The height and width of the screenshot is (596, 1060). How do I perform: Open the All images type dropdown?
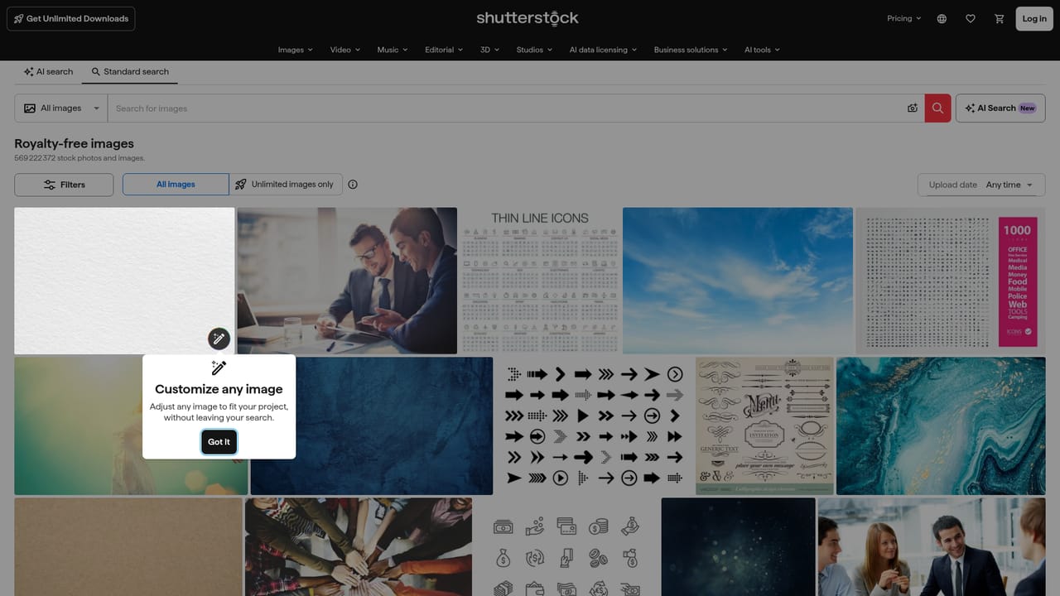pyautogui.click(x=61, y=108)
